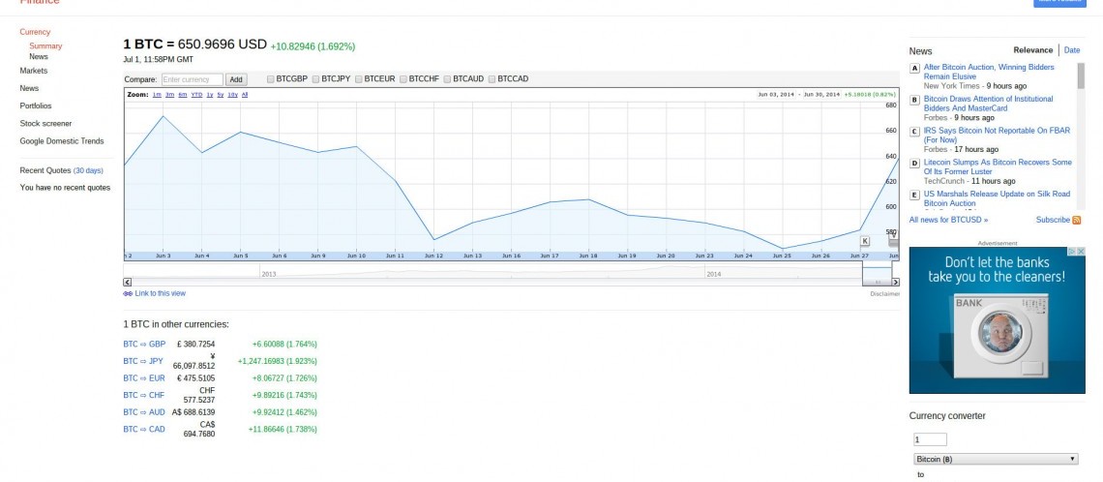The height and width of the screenshot is (482, 1103).
Task: Click the chart vertical scroll handle
Action: click(893, 239)
